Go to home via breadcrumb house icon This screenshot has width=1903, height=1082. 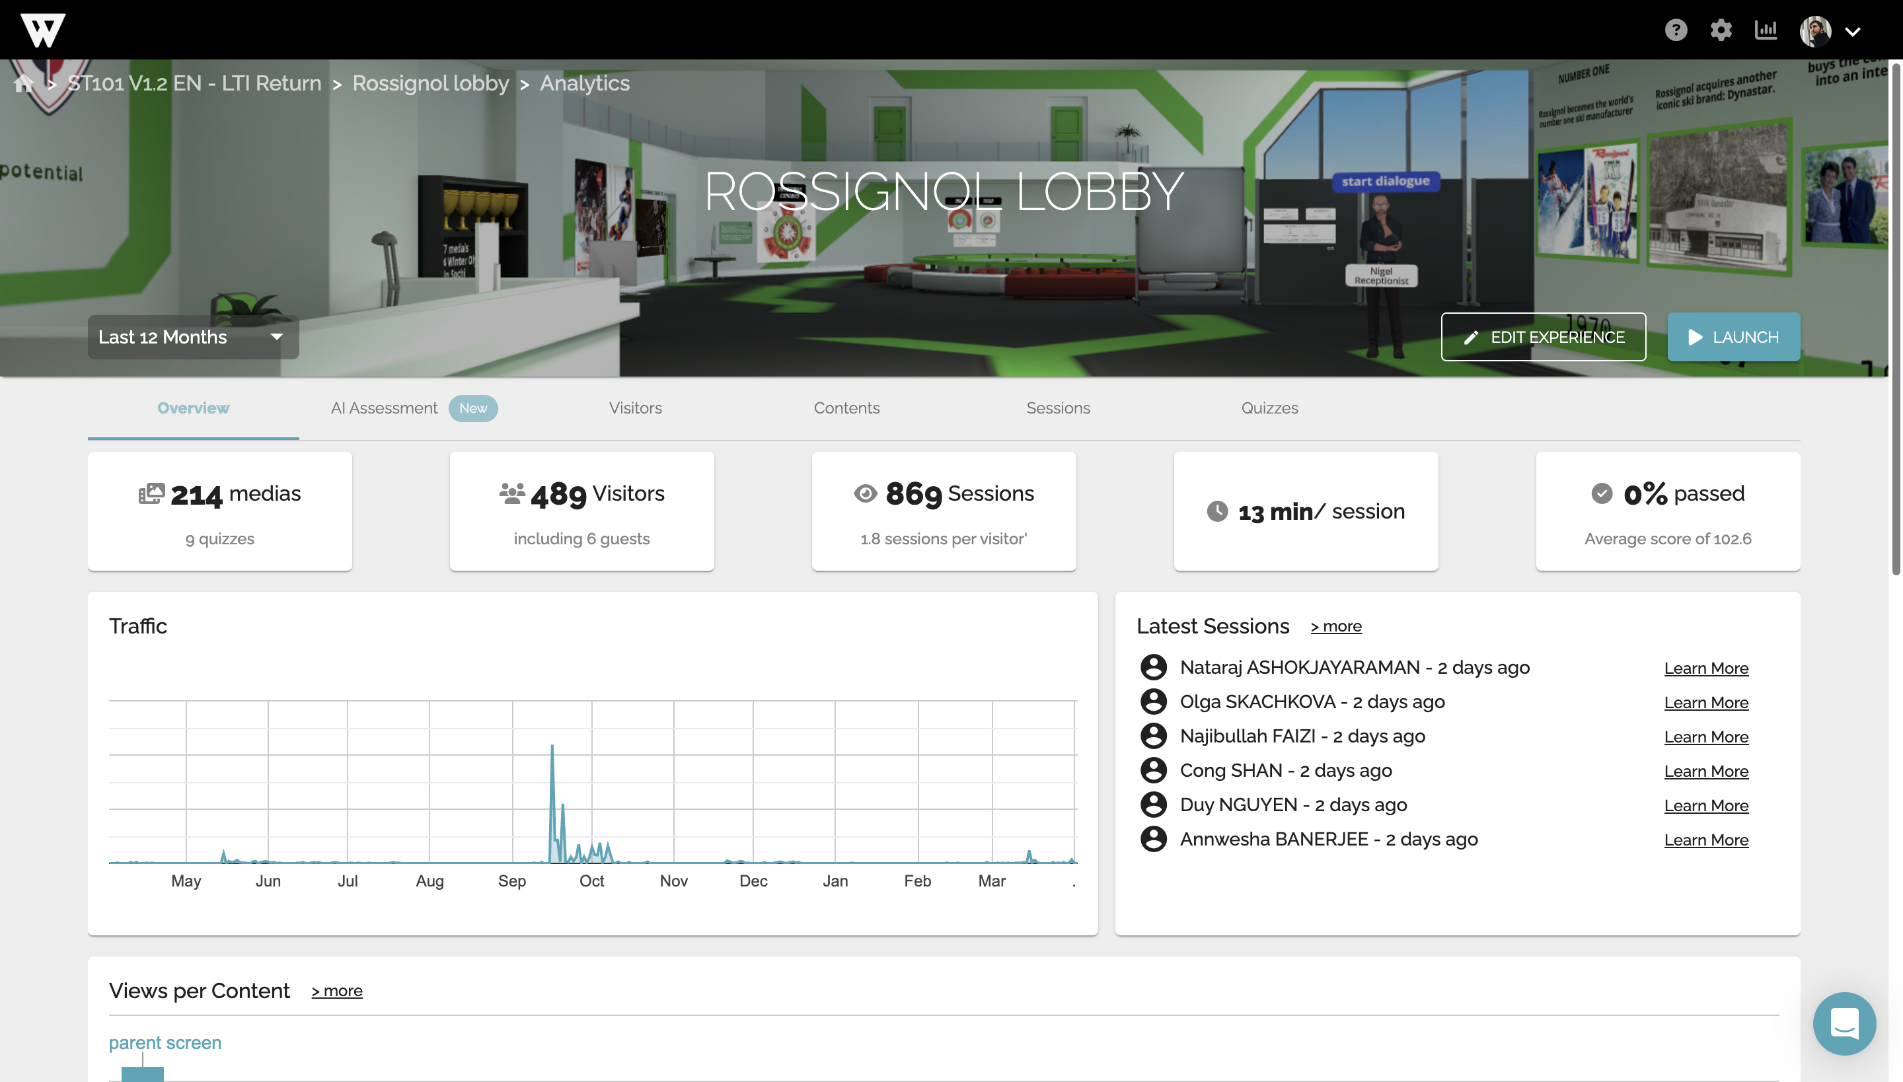[24, 83]
